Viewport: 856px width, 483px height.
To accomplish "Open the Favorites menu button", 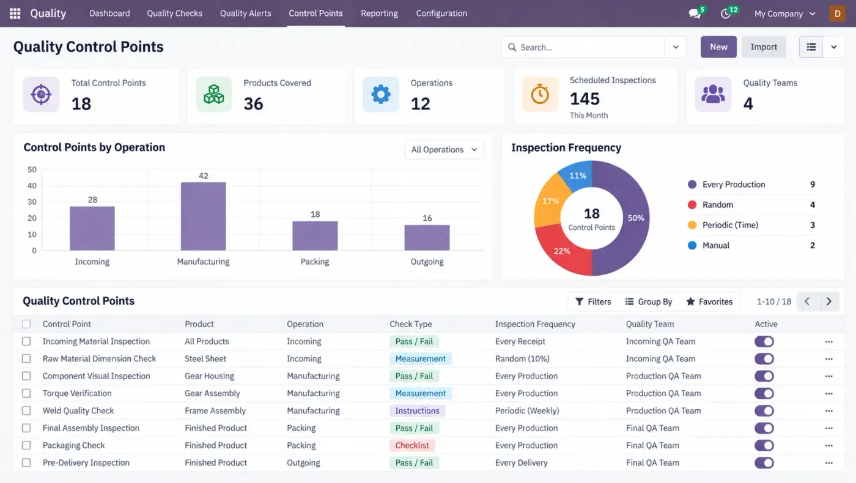I will coord(709,301).
